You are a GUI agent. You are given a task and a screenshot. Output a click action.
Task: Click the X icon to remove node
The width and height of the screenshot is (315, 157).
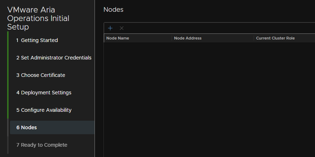pos(122,28)
